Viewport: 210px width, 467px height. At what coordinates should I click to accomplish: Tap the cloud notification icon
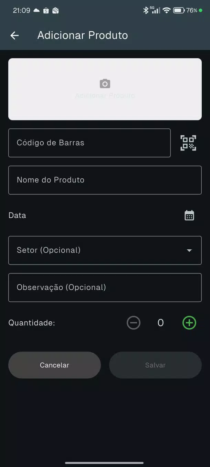point(36,10)
